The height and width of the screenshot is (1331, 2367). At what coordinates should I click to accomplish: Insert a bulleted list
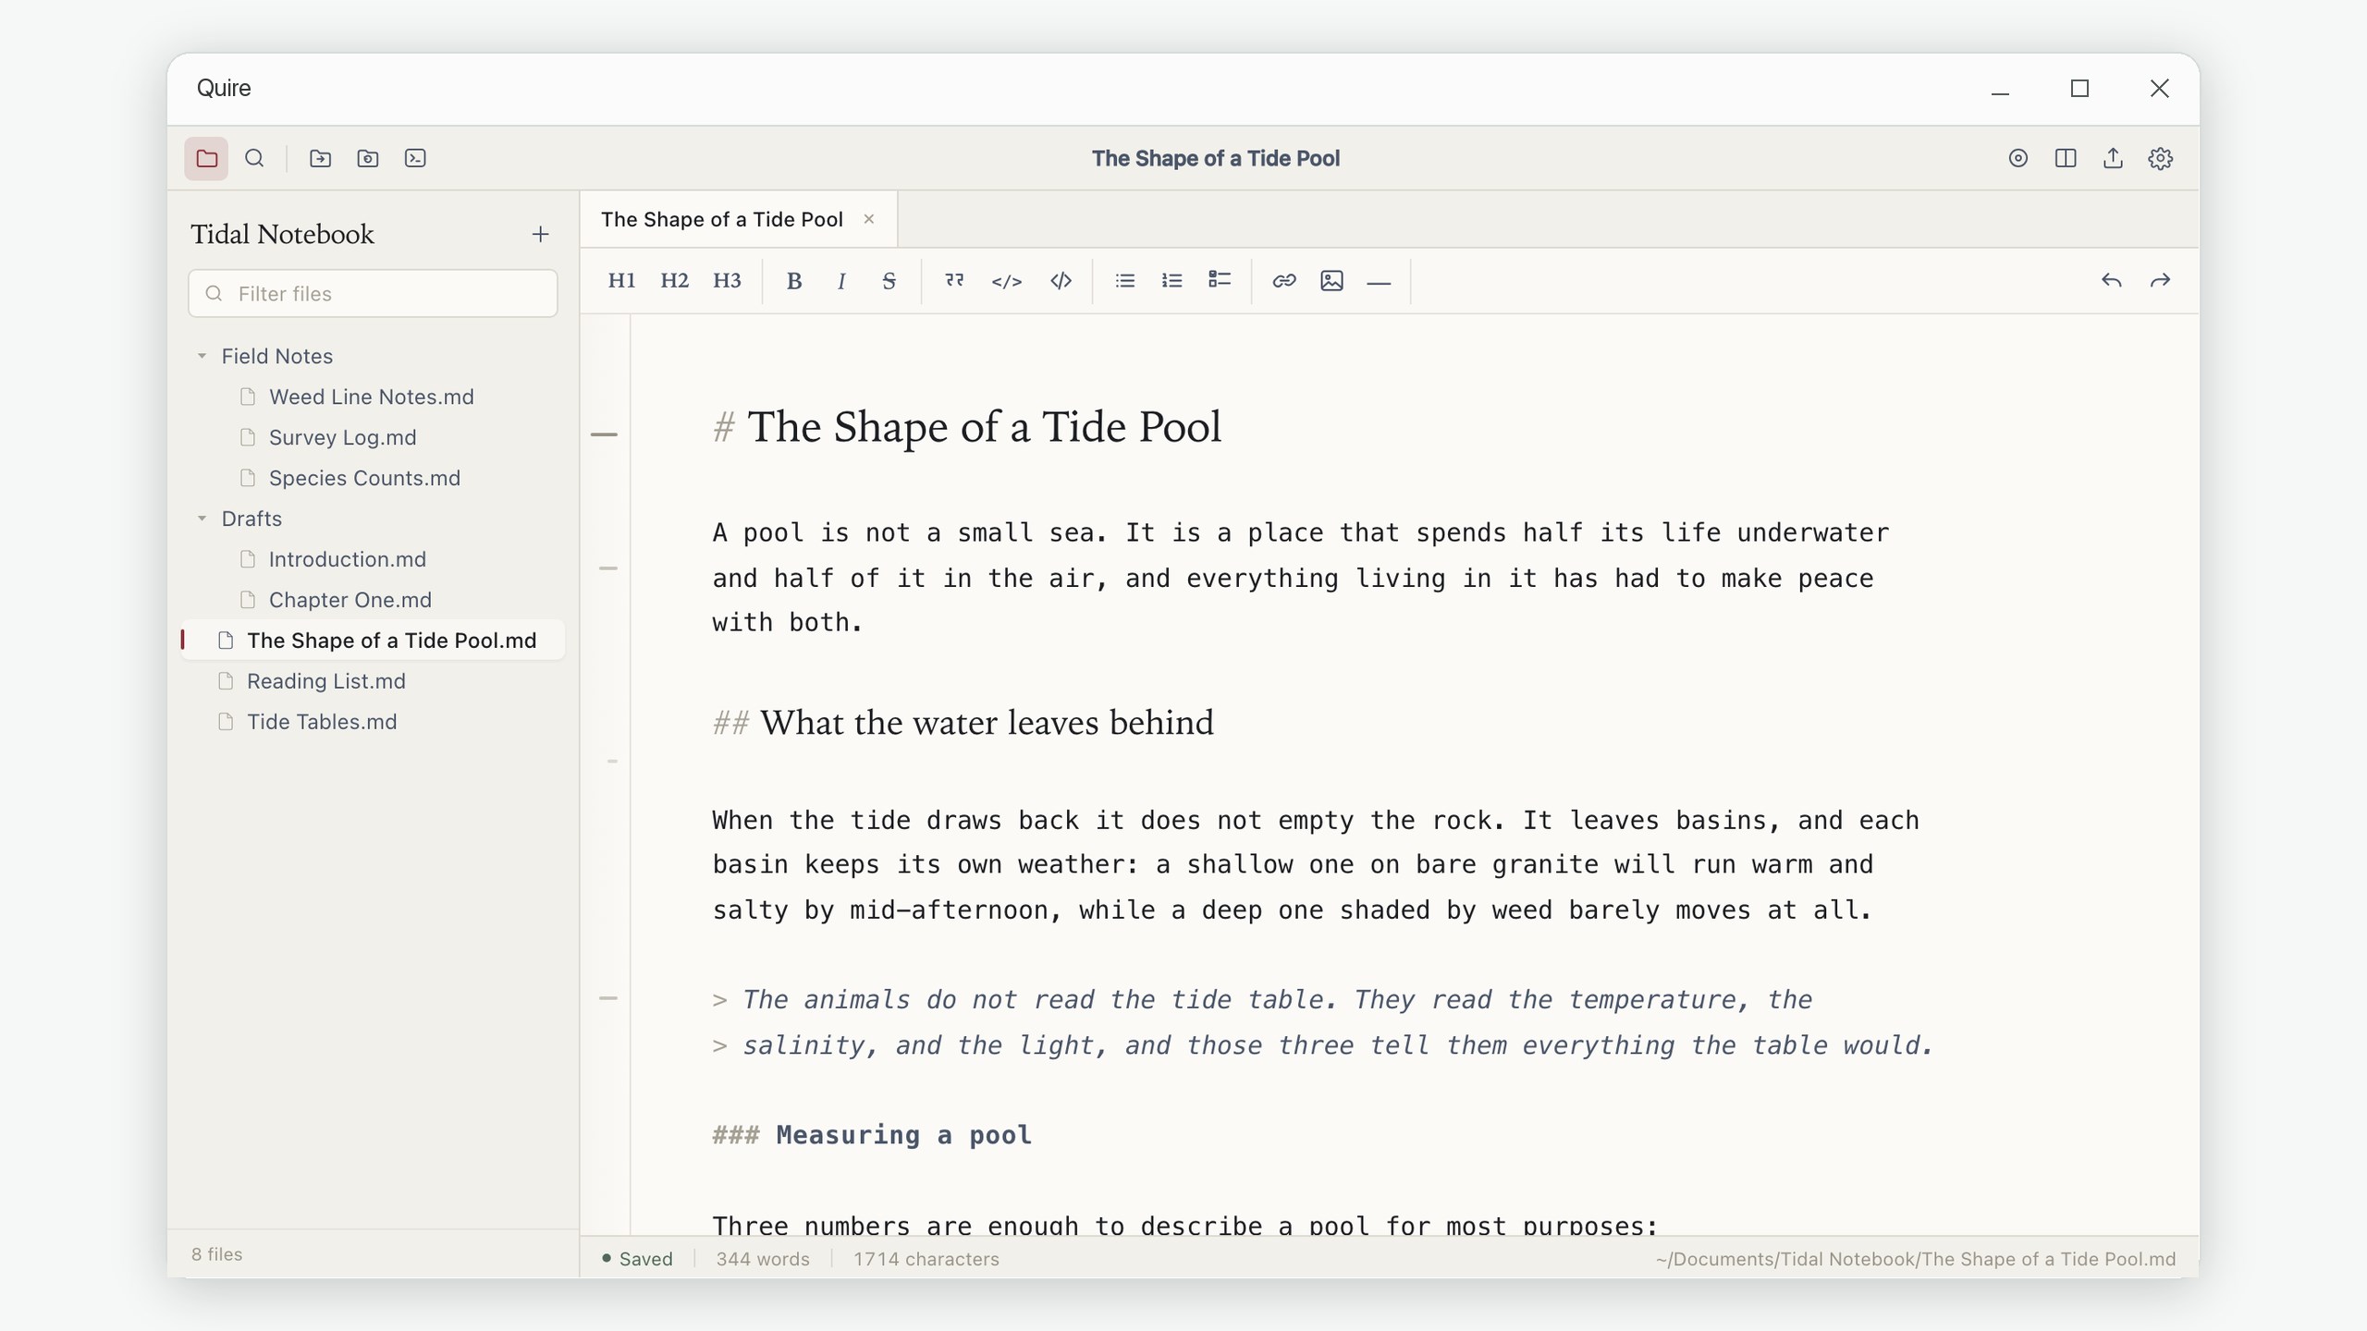point(1125,281)
